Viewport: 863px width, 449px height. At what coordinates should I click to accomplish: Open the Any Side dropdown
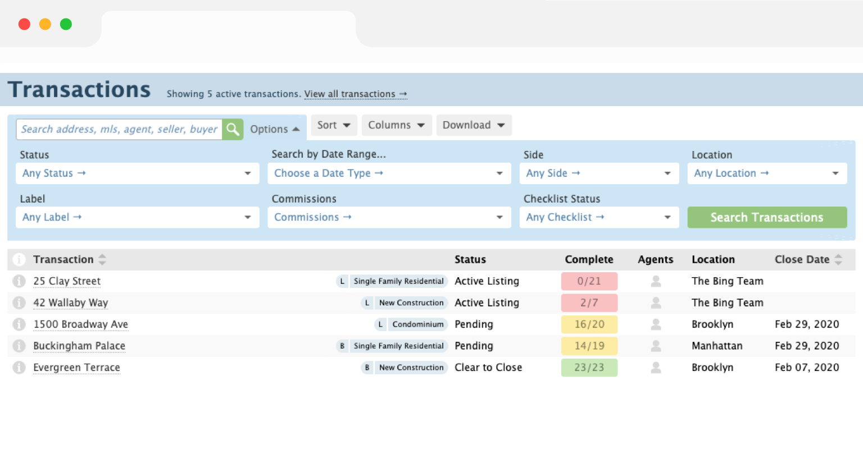point(599,173)
